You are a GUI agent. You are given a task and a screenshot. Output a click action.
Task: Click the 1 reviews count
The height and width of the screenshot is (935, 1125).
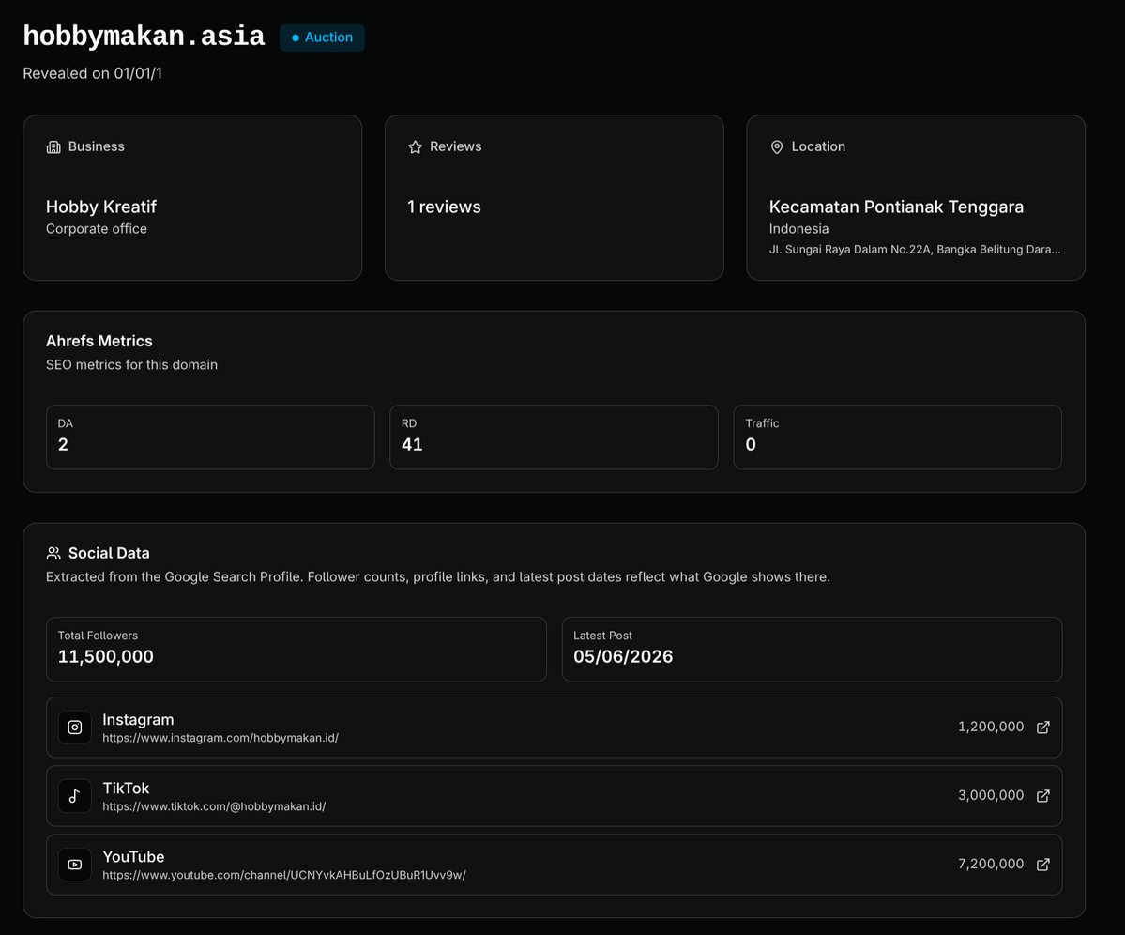point(444,207)
